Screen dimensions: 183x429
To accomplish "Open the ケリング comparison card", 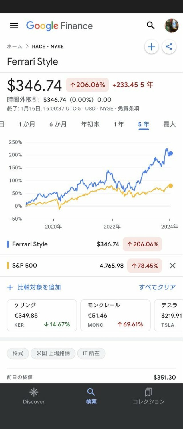I will [x=42, y=315].
